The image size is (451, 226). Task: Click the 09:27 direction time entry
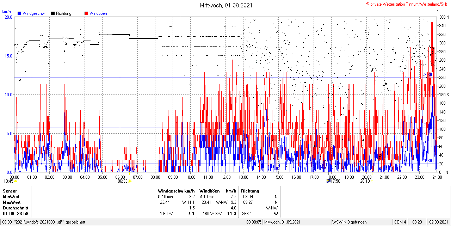[248, 202]
